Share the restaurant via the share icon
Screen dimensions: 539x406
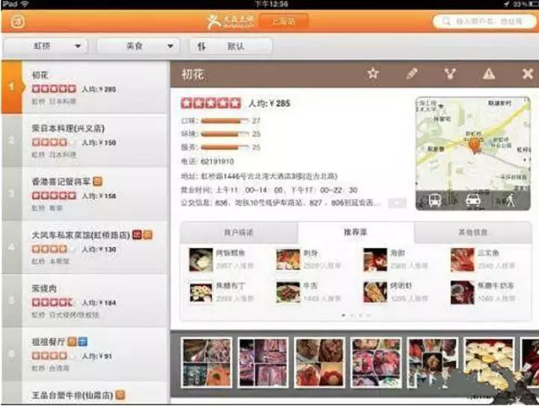[450, 74]
